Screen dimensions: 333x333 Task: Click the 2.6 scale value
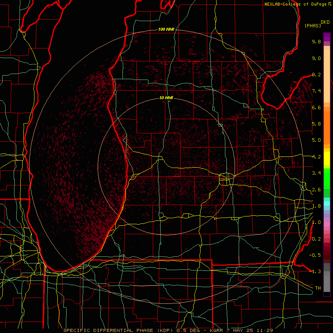tap(316, 190)
